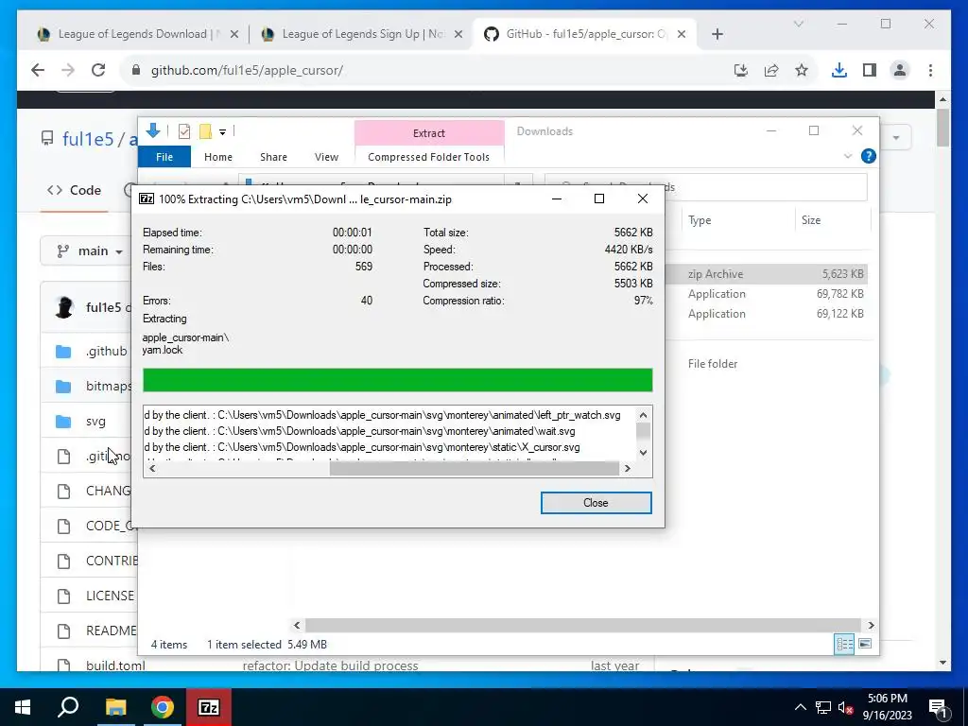Open build.toml file in repo

tap(115, 665)
